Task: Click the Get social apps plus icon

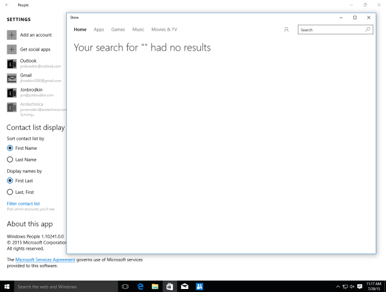Action: (11, 49)
